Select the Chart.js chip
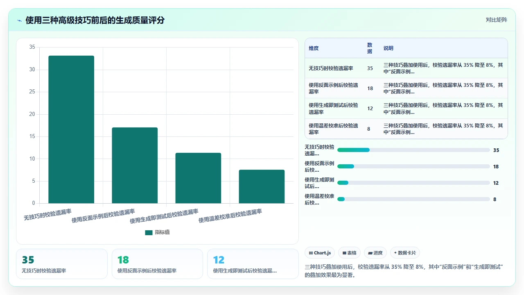This screenshot has width=524, height=295. point(320,253)
